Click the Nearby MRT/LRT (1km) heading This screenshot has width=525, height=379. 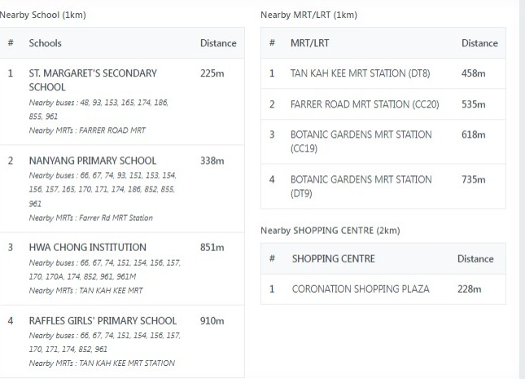click(308, 15)
